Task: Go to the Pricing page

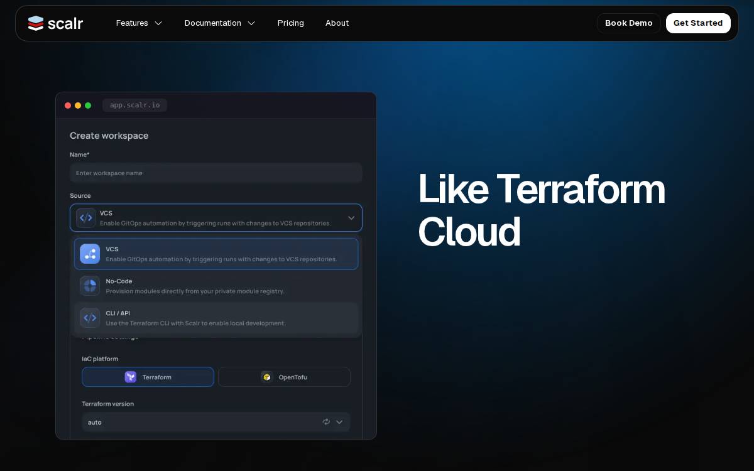Action: (291, 23)
